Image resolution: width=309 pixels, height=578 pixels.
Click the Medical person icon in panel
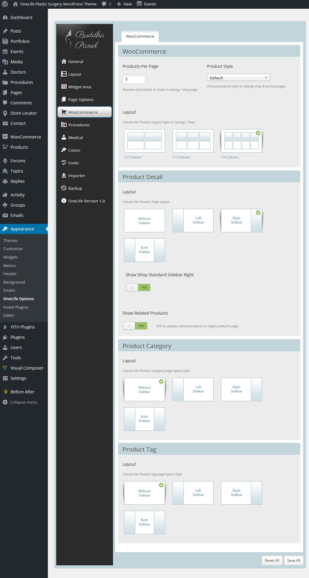pos(64,137)
